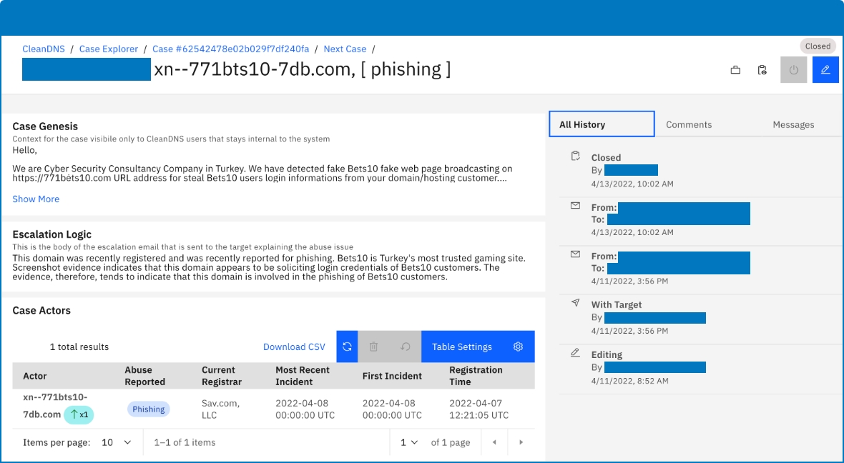
Task: Open CleanDNS breadcrumb link
Action: click(44, 49)
